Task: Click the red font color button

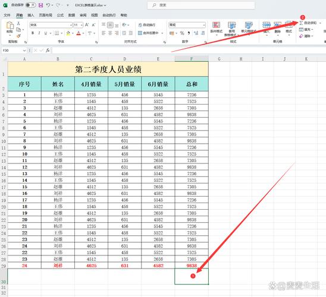Action: (79, 33)
